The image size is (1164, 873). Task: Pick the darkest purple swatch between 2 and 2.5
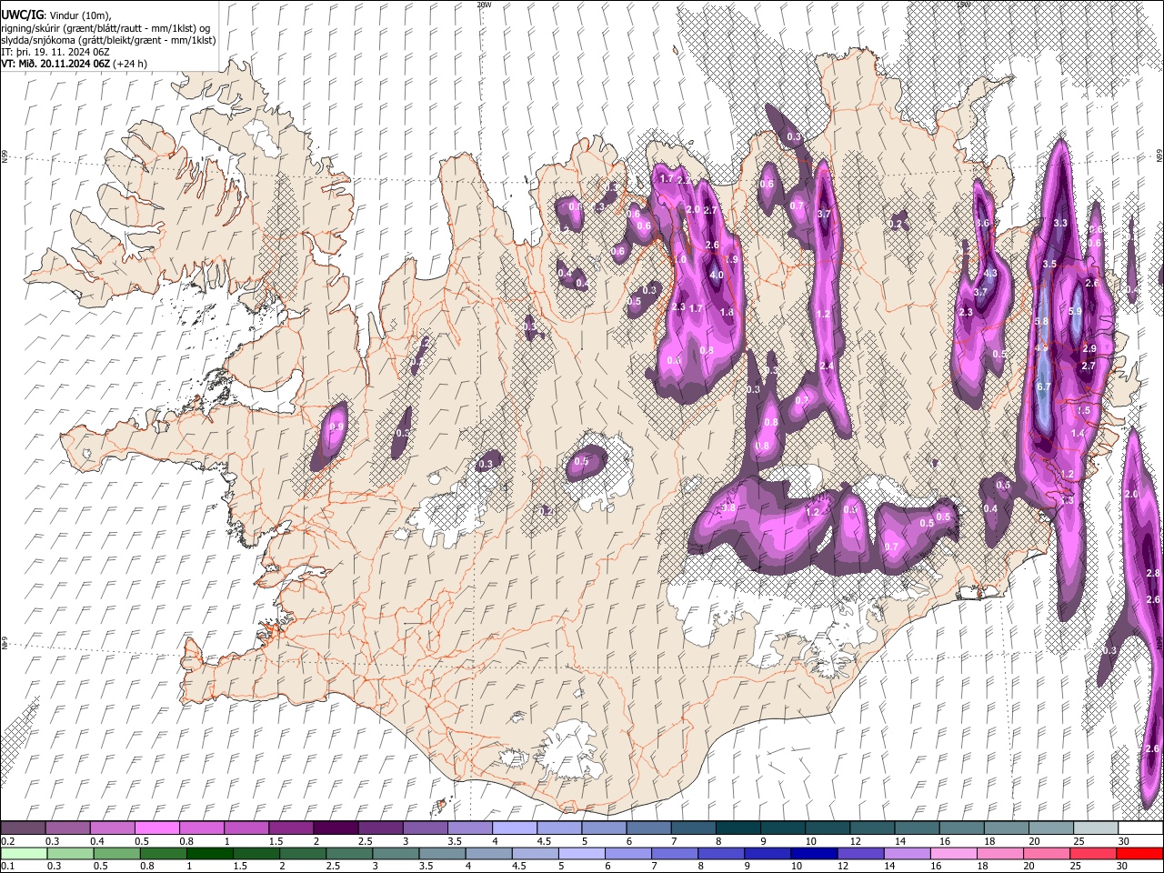click(335, 828)
